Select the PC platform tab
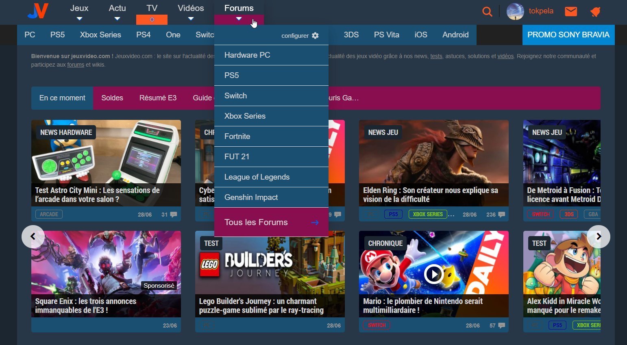 coord(30,35)
